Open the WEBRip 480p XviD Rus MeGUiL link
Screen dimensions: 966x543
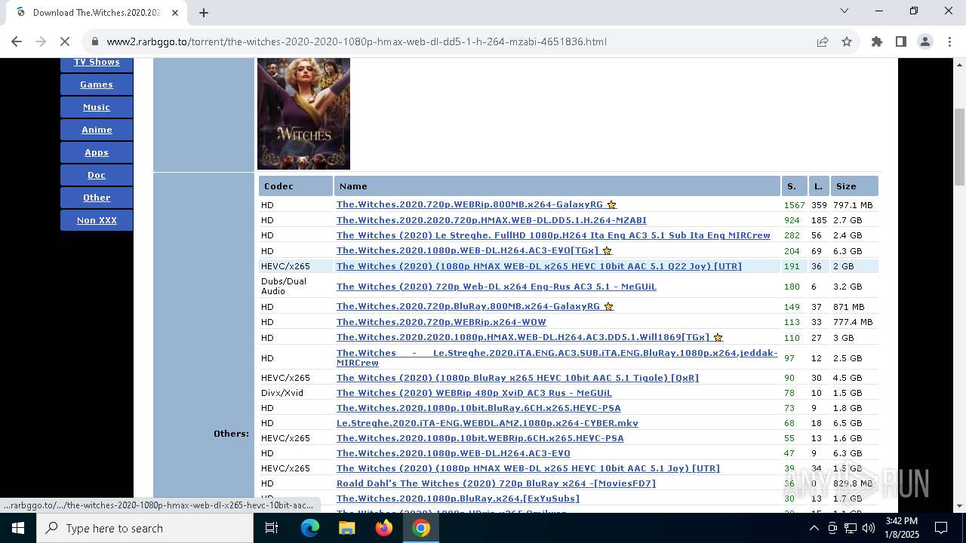(474, 393)
